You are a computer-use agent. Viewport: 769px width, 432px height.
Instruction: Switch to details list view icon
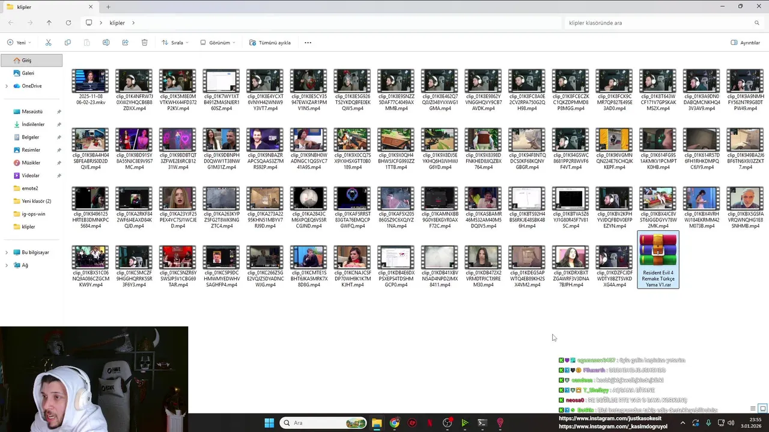tap(753, 409)
